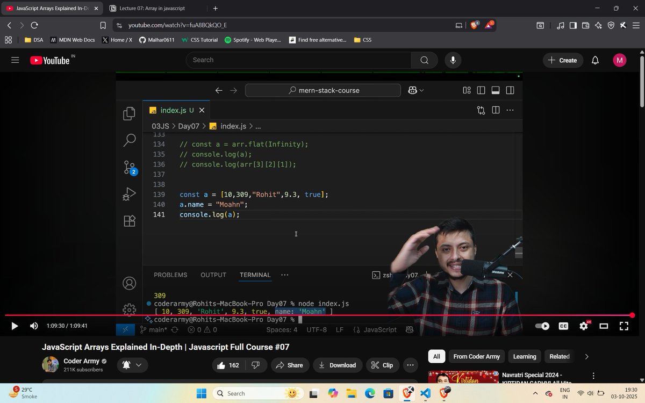Mute the video using the speaker icon

(x=34, y=326)
